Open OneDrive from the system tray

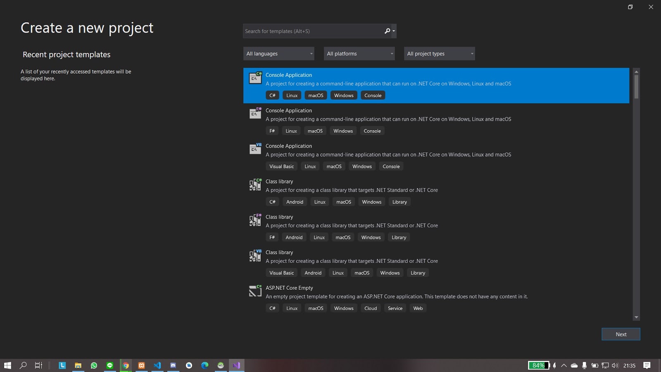click(x=574, y=365)
